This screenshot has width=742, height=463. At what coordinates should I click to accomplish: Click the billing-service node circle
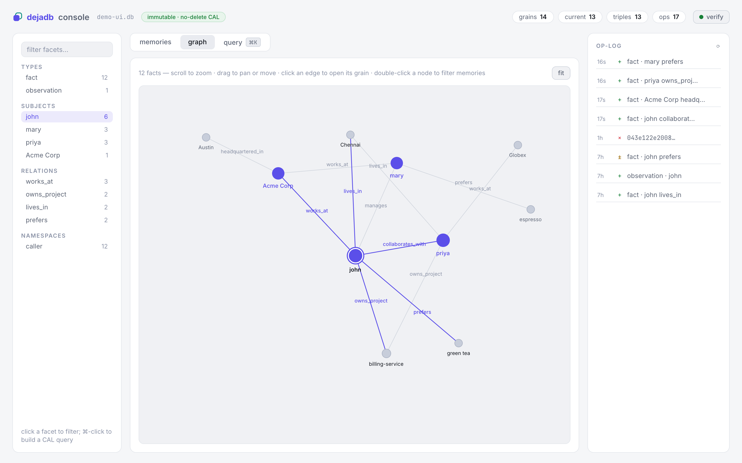tap(386, 353)
